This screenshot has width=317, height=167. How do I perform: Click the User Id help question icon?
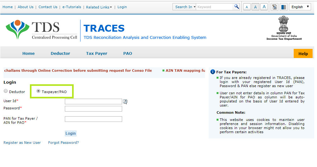[125, 102]
